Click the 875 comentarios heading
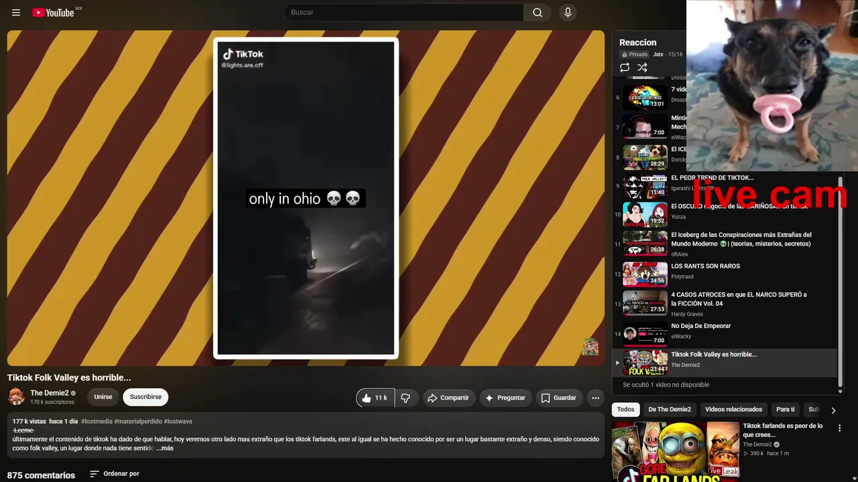Screen dimensions: 858x482 [41, 475]
